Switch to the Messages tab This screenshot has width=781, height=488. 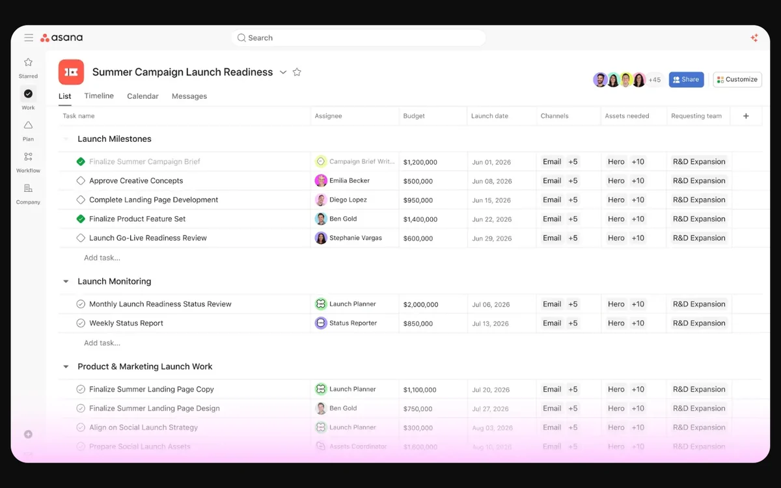pos(189,96)
